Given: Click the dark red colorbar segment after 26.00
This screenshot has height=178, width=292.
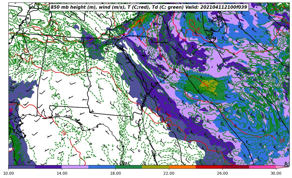Looking at the screenshot, I should [x=235, y=167].
